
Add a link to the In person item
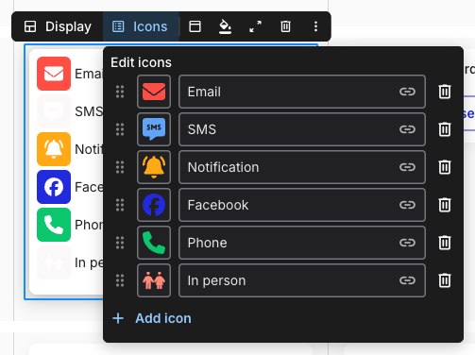407,280
